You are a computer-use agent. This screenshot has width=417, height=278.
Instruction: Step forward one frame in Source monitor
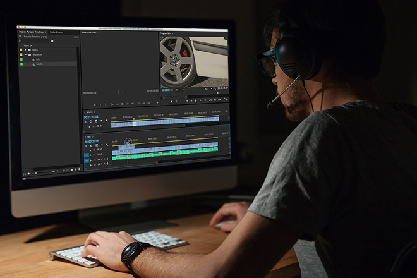coord(128,104)
